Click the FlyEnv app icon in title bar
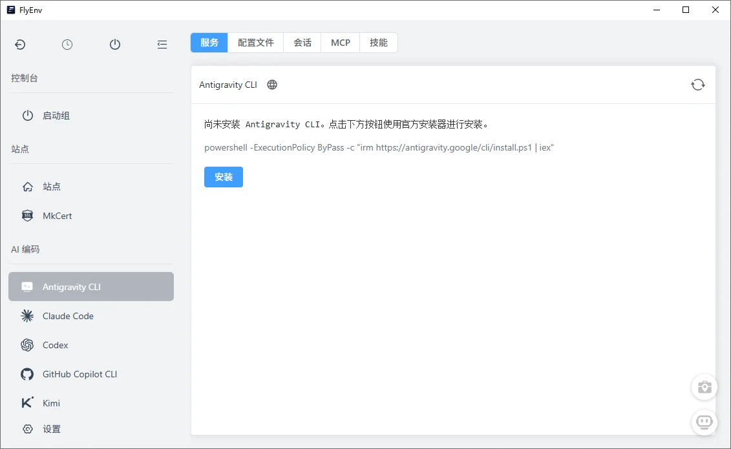The width and height of the screenshot is (731, 449). point(11,10)
